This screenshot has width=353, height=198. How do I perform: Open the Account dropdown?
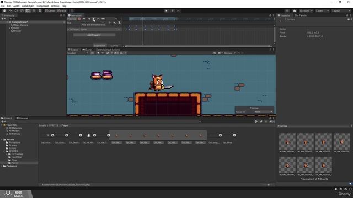(x=306, y=10)
